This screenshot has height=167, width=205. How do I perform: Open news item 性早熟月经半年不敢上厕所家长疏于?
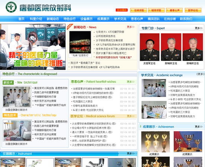point(116,49)
